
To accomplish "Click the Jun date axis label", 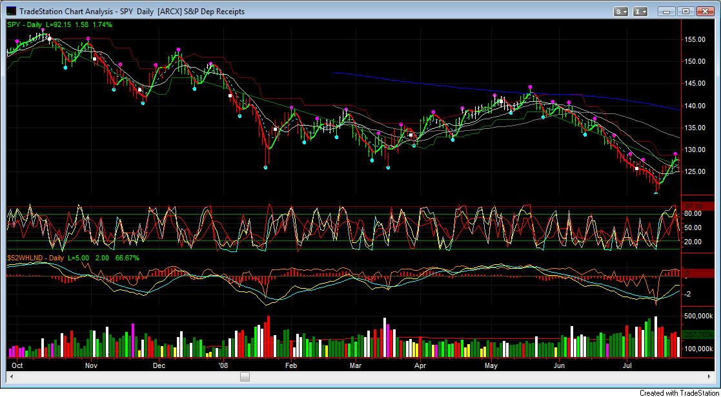I will pyautogui.click(x=559, y=366).
